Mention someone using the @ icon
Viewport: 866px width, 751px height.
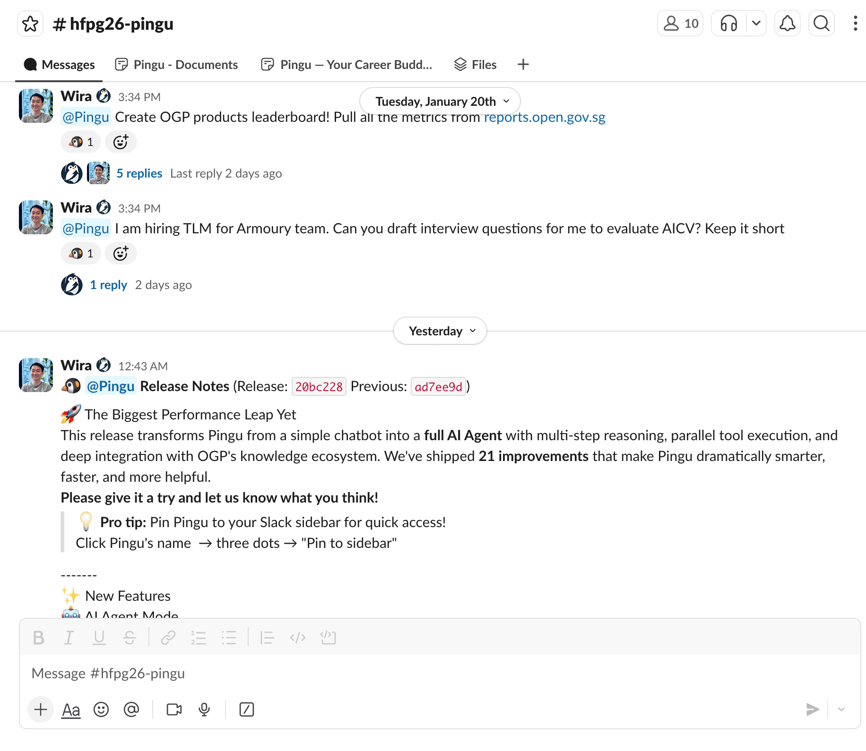(x=131, y=709)
